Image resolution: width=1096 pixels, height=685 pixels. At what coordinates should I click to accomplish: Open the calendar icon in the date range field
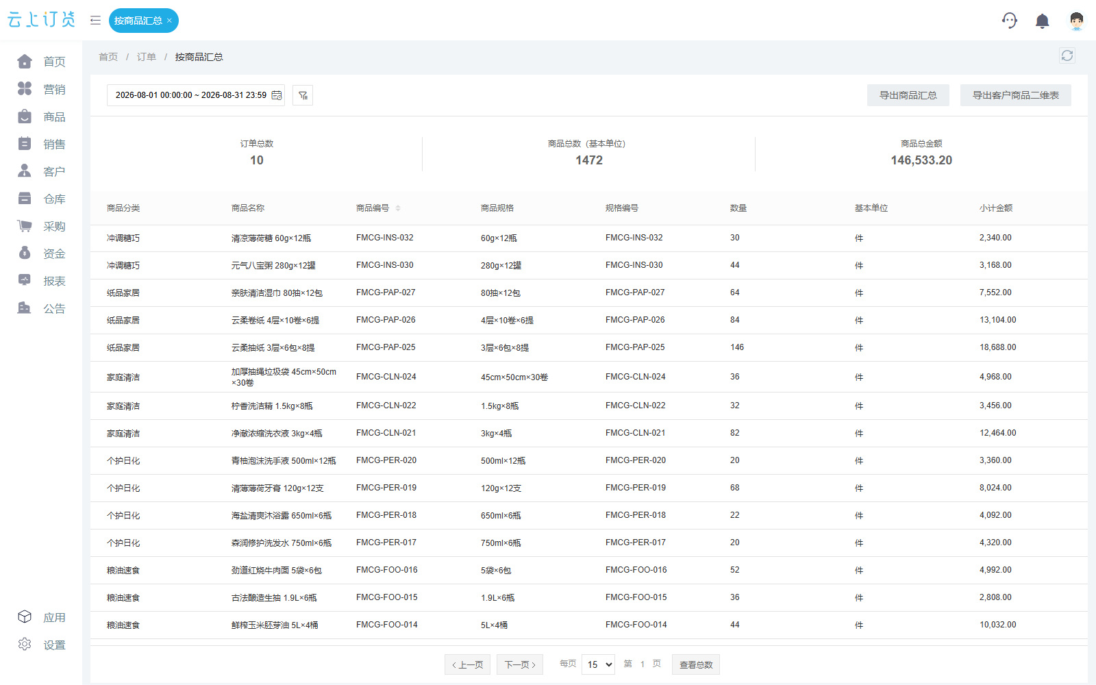[x=277, y=95]
